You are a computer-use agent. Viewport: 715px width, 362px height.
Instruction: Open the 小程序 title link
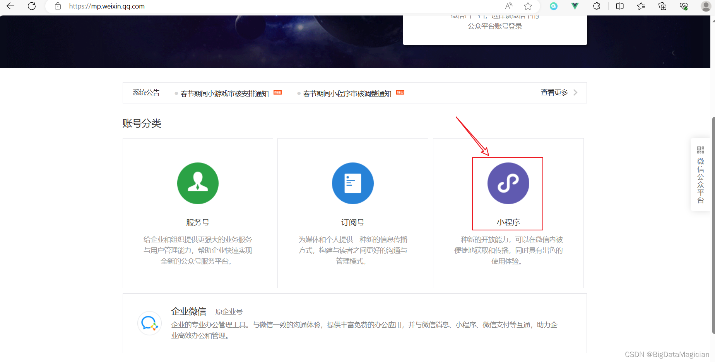[x=508, y=222]
